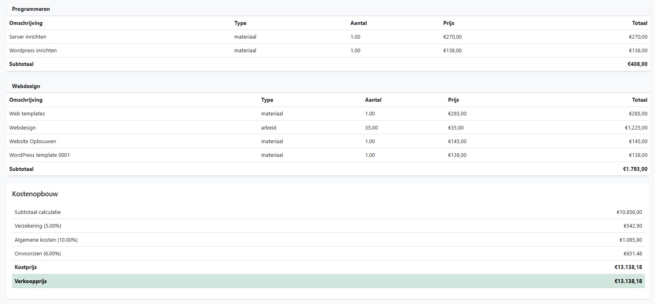Click the Kostprijs amount €13.138,18
The width and height of the screenshot is (655, 304).
(628, 267)
